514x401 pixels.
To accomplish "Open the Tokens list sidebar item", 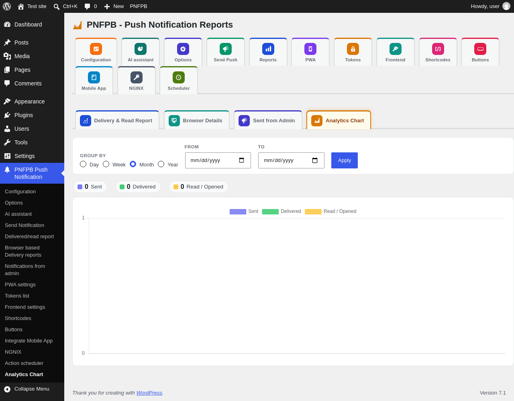I will [17, 296].
